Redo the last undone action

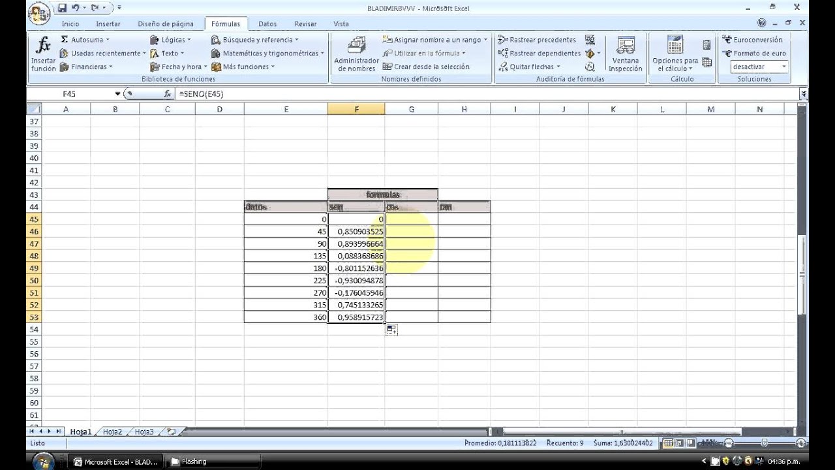94,8
